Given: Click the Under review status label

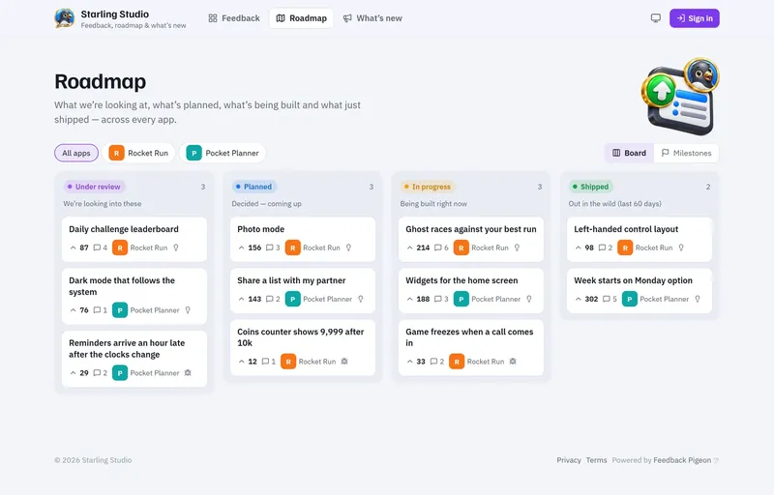Looking at the screenshot, I should [x=94, y=187].
